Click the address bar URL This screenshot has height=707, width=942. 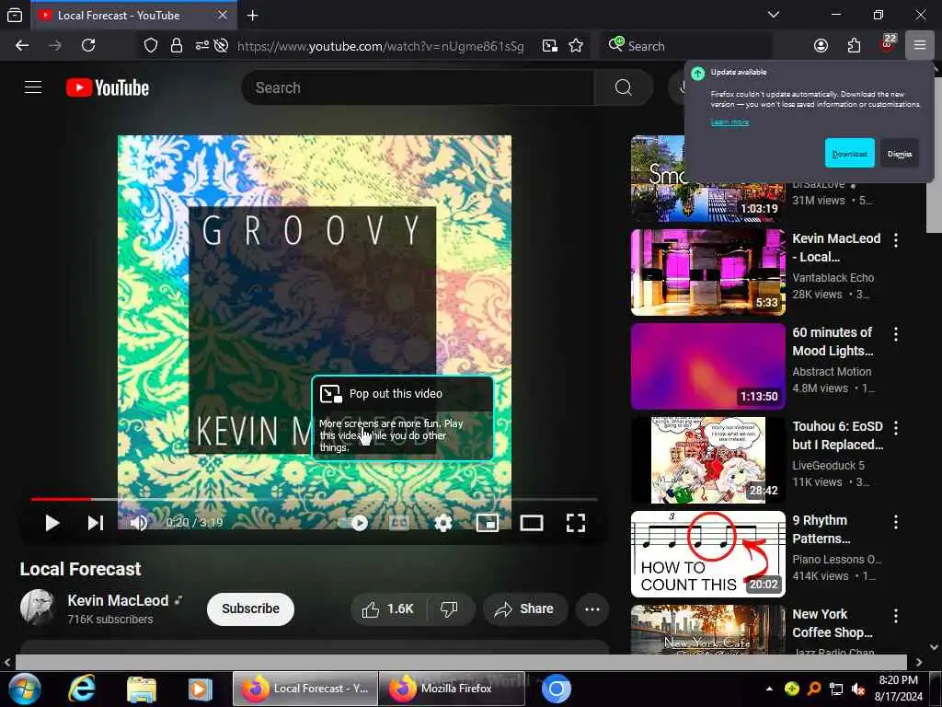click(x=380, y=46)
